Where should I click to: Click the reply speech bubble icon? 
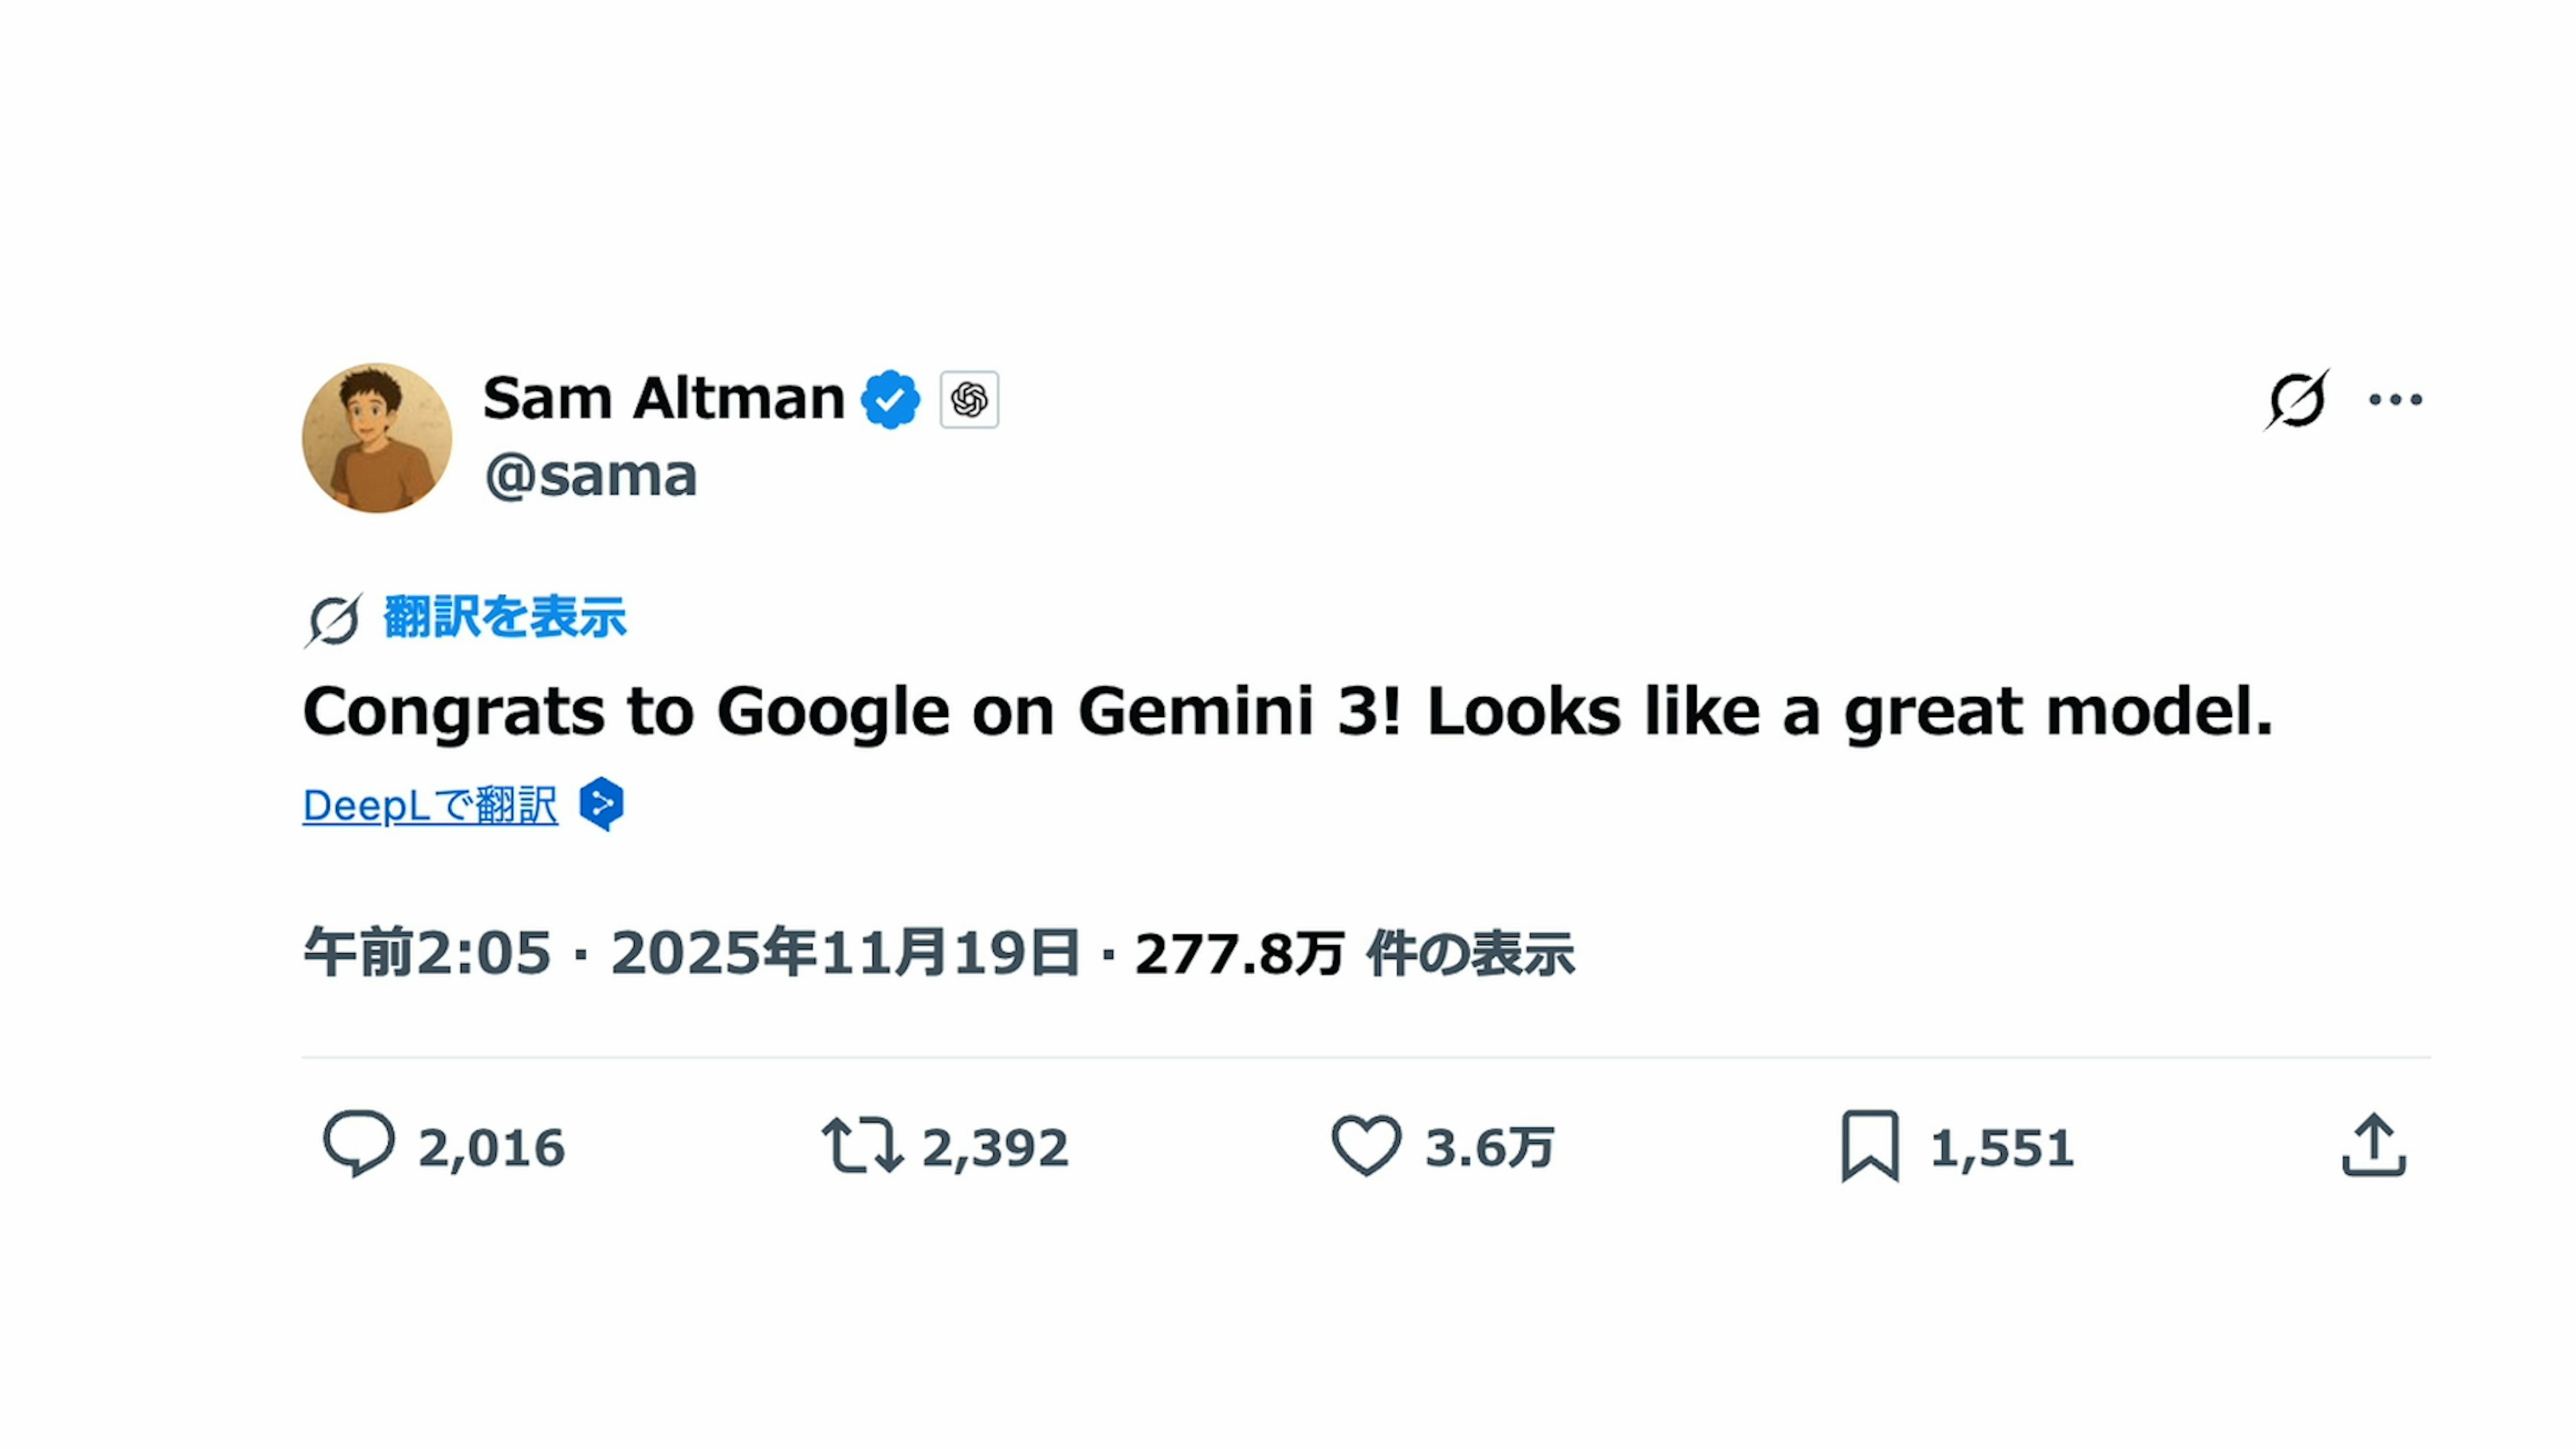[359, 1143]
